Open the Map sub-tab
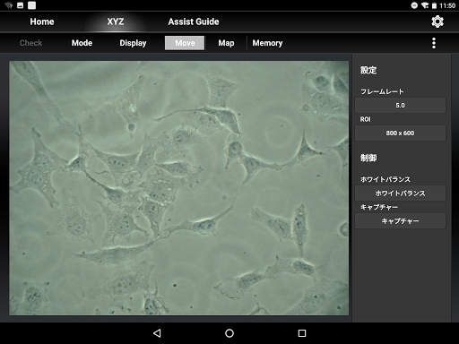The height and width of the screenshot is (344, 459). click(226, 43)
